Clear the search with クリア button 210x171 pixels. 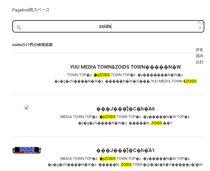pyautogui.click(x=200, y=26)
